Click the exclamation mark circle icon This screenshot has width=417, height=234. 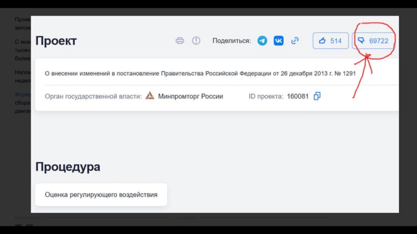tap(196, 41)
